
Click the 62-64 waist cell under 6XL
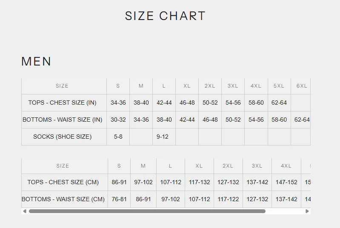click(x=302, y=120)
